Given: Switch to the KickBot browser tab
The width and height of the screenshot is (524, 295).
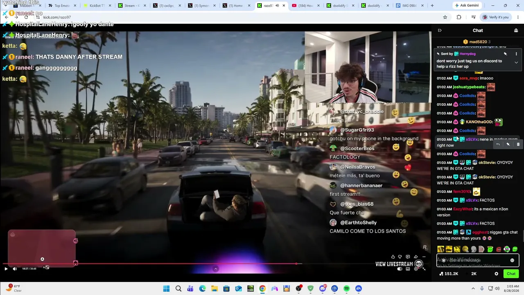Looking at the screenshot, I should (97, 6).
